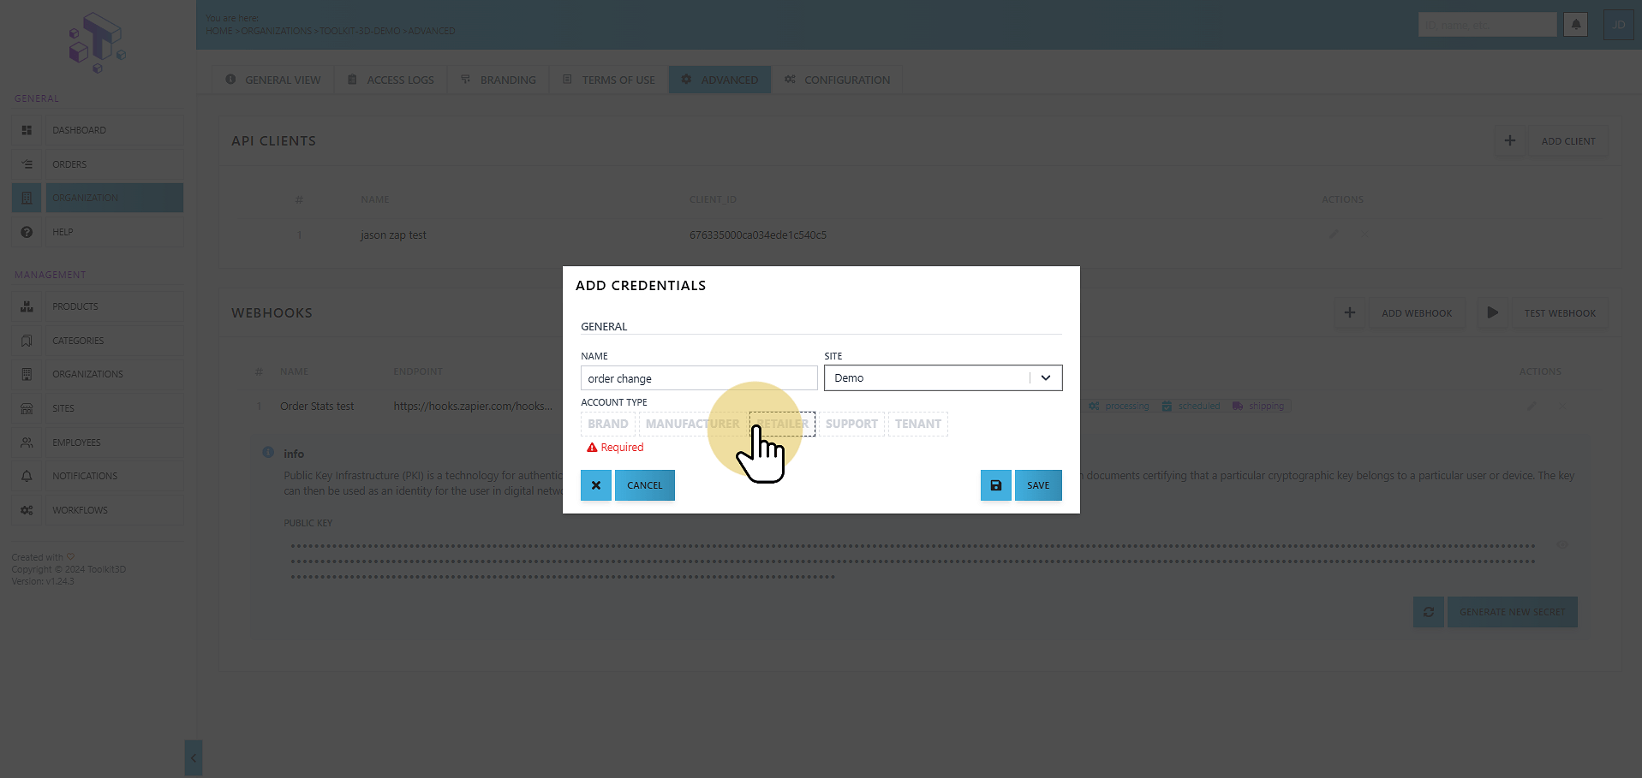1642x778 pixels.
Task: Click the X icon beside Cancel
Action: 596,485
